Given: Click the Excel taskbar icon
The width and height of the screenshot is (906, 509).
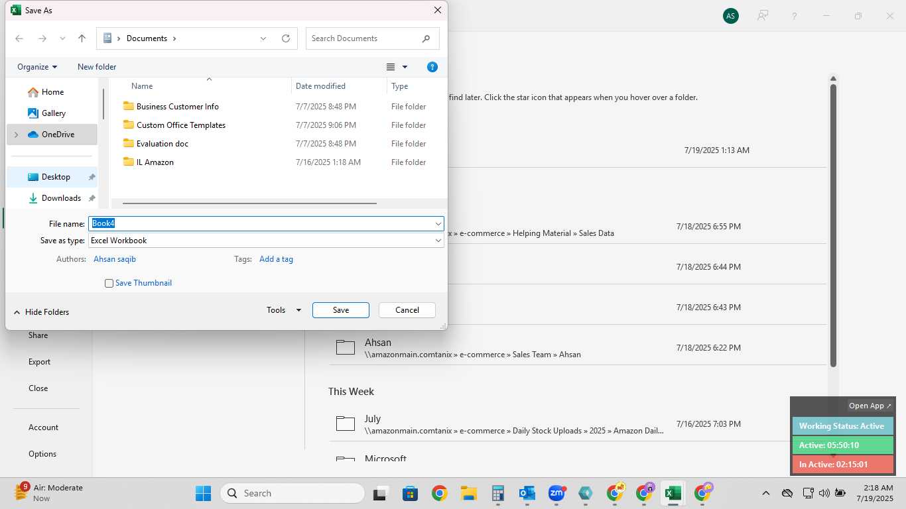Looking at the screenshot, I should point(673,493).
